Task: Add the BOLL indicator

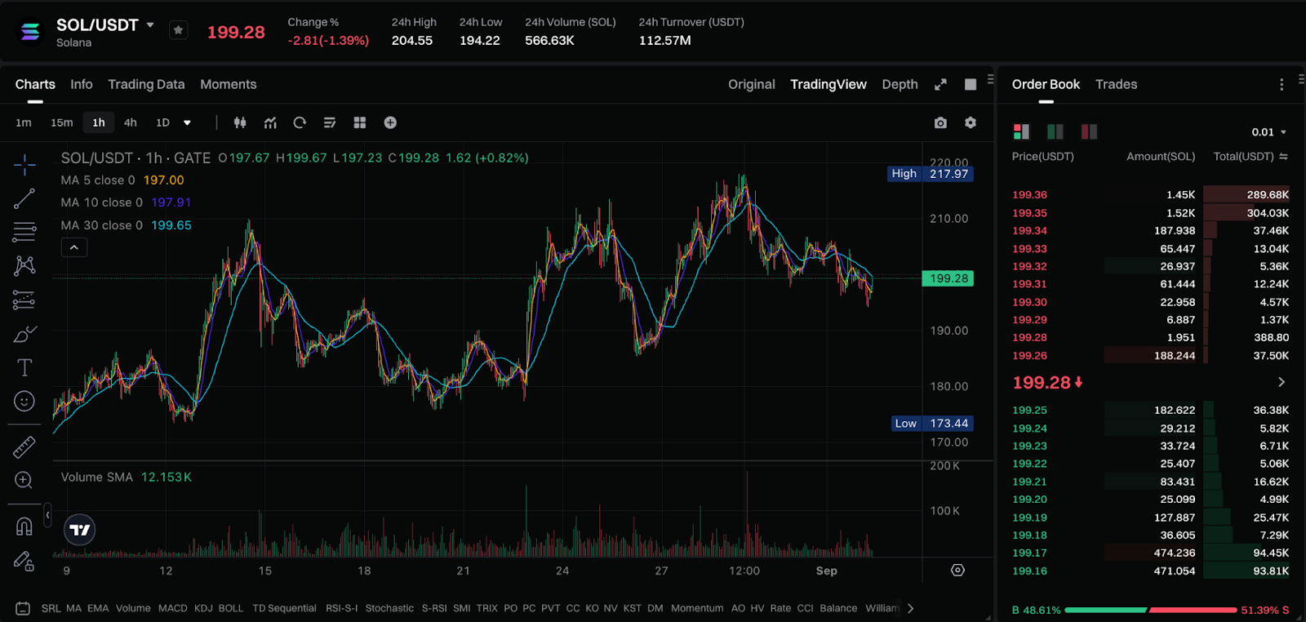Action: coord(231,608)
